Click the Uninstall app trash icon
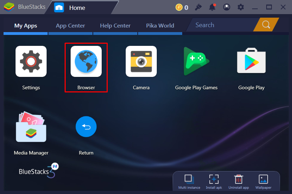The image size is (292, 194). click(x=239, y=179)
